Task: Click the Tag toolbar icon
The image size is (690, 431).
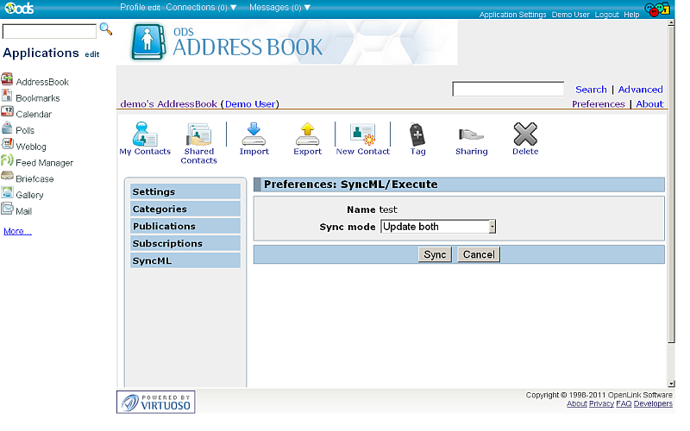Action: coord(417,134)
